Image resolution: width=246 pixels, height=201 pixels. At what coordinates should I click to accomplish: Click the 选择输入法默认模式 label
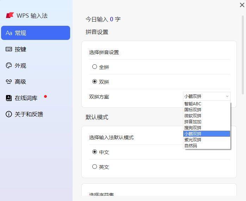111,138
